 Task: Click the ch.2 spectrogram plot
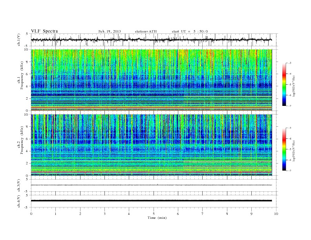click(152, 145)
